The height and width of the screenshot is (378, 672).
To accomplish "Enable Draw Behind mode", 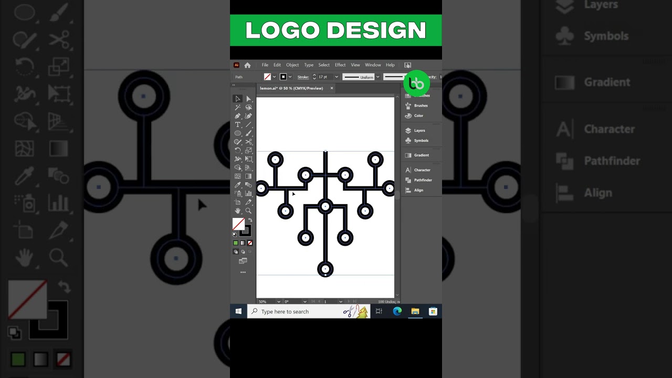I will 243,252.
